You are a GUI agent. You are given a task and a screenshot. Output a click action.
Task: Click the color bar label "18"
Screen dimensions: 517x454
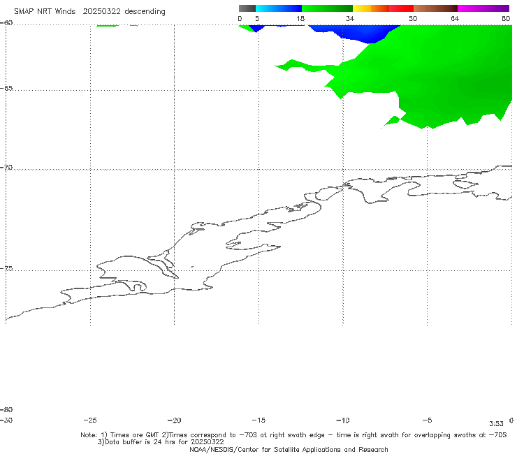[x=300, y=18]
